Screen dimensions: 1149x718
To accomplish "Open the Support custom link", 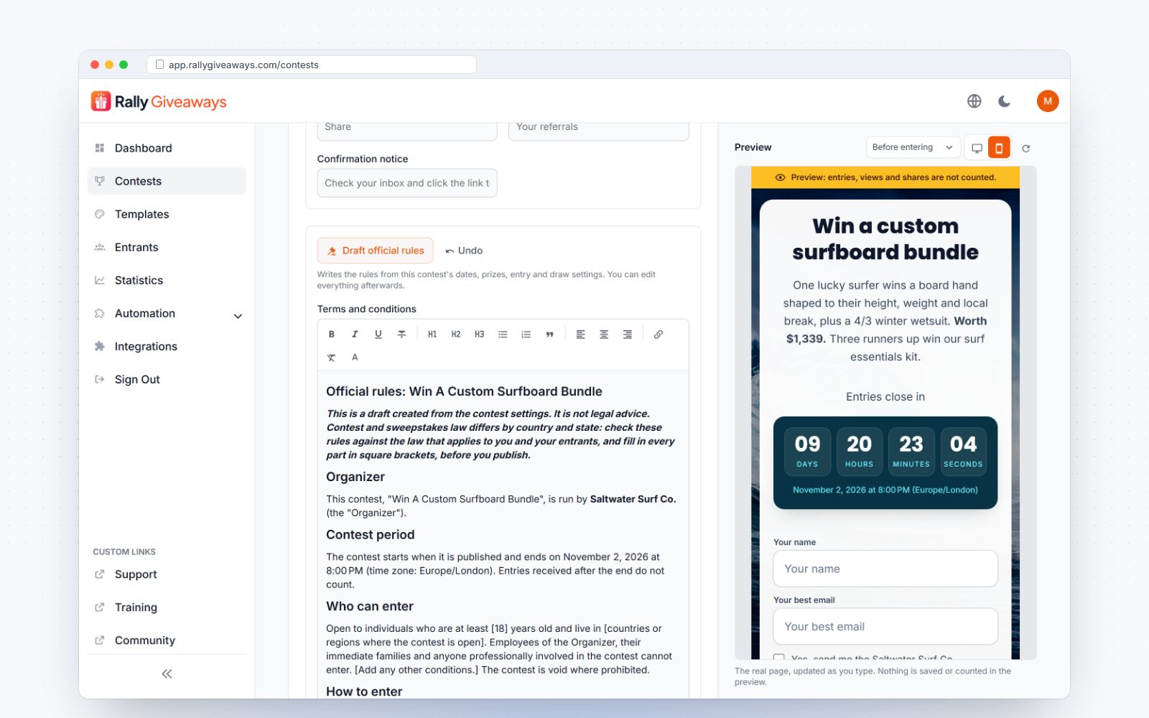I will [x=167, y=574].
